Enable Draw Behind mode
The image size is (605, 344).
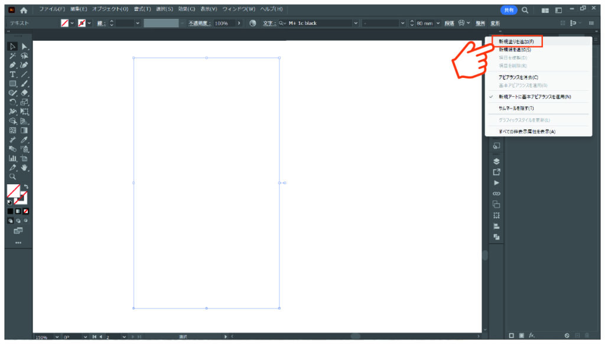[18, 221]
